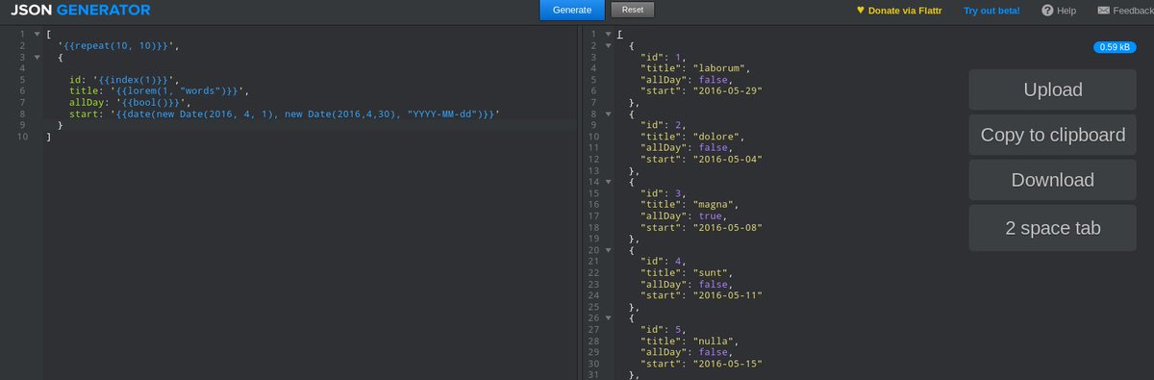The image size is (1154, 380).
Task: Click line number 10 in left editor gutter
Action: 23,137
